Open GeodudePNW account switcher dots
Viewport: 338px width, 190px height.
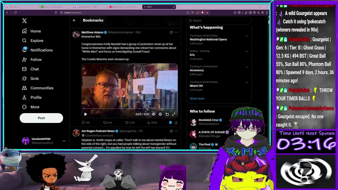click(x=64, y=141)
